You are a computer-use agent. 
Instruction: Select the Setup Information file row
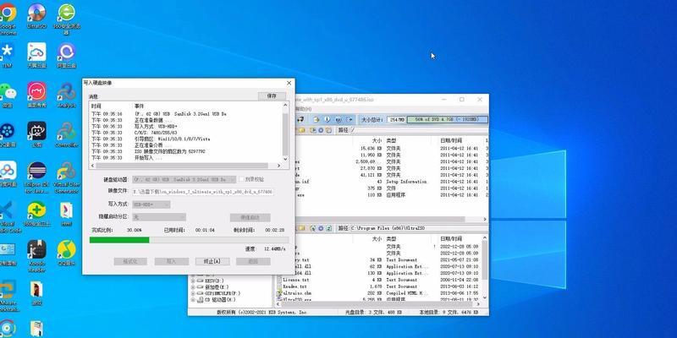[x=392, y=182]
